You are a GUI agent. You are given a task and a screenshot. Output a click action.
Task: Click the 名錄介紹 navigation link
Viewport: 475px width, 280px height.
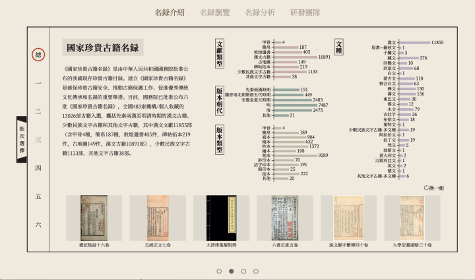coord(170,13)
